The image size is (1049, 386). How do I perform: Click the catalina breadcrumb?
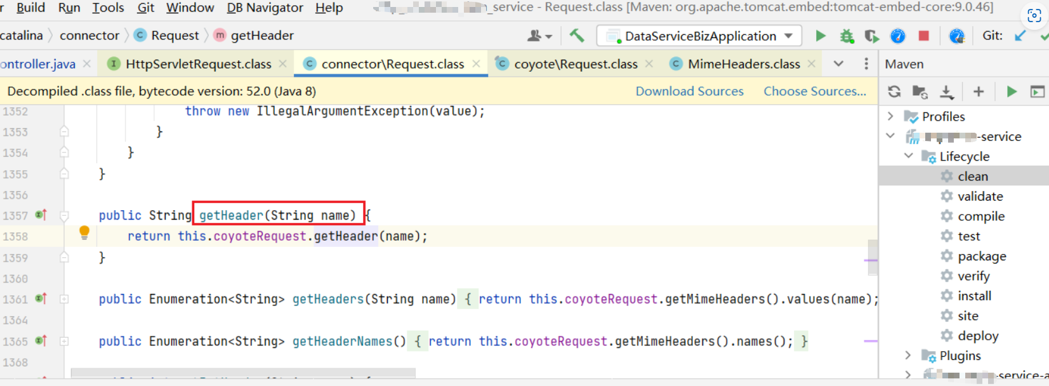click(x=22, y=36)
